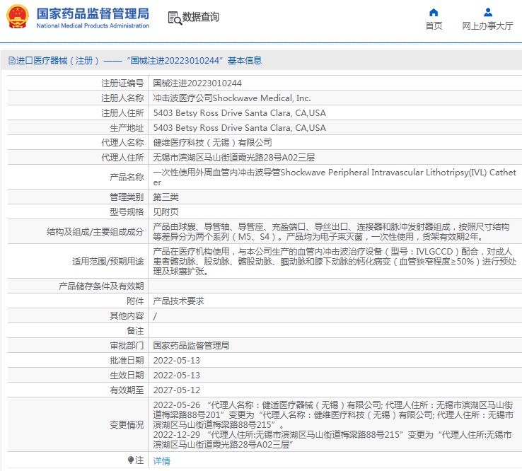The width and height of the screenshot is (522, 471).
Task: Click the 2022-12-29 change record entry
Action: [x=332, y=439]
